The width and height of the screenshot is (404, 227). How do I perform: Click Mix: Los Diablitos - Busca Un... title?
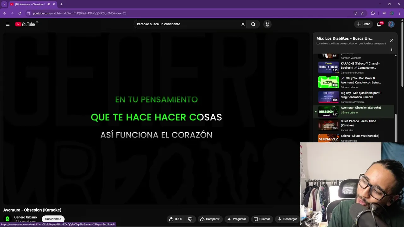click(x=345, y=38)
